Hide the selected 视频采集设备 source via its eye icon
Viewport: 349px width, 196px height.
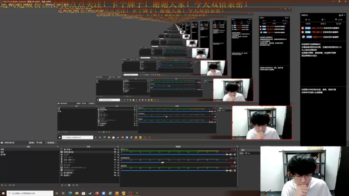tap(115, 152)
